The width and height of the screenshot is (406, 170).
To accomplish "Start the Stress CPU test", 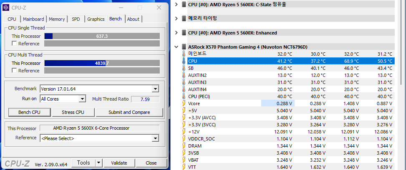I will pyautogui.click(x=73, y=112).
